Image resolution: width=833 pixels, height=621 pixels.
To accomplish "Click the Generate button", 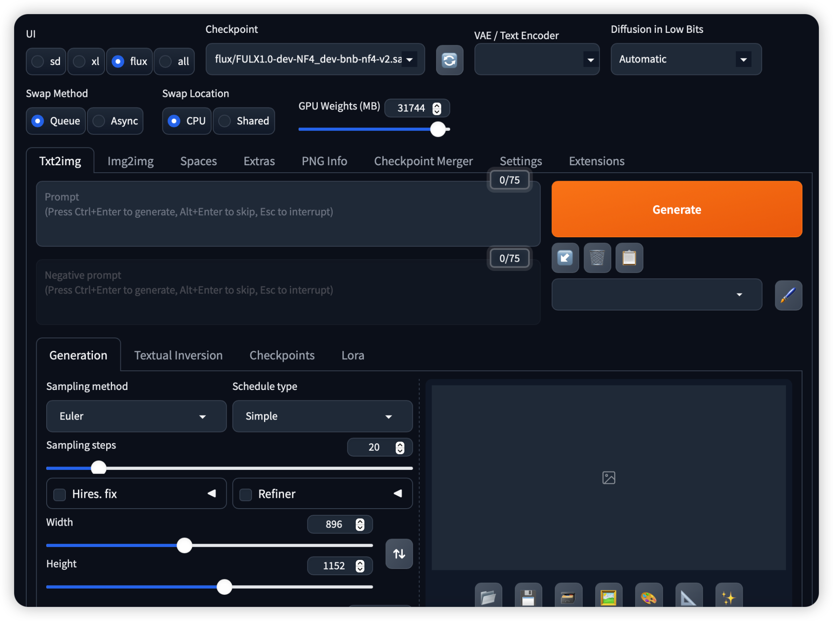I will tap(677, 209).
